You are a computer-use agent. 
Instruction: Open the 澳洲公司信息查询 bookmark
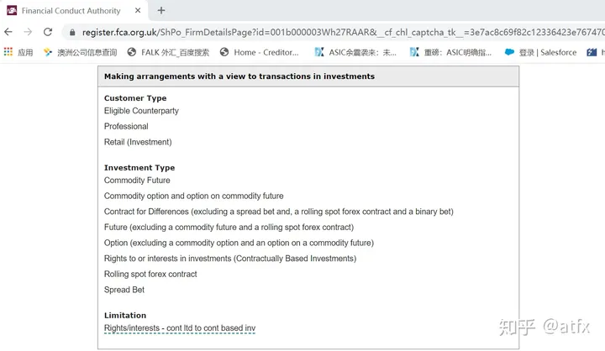pos(81,52)
